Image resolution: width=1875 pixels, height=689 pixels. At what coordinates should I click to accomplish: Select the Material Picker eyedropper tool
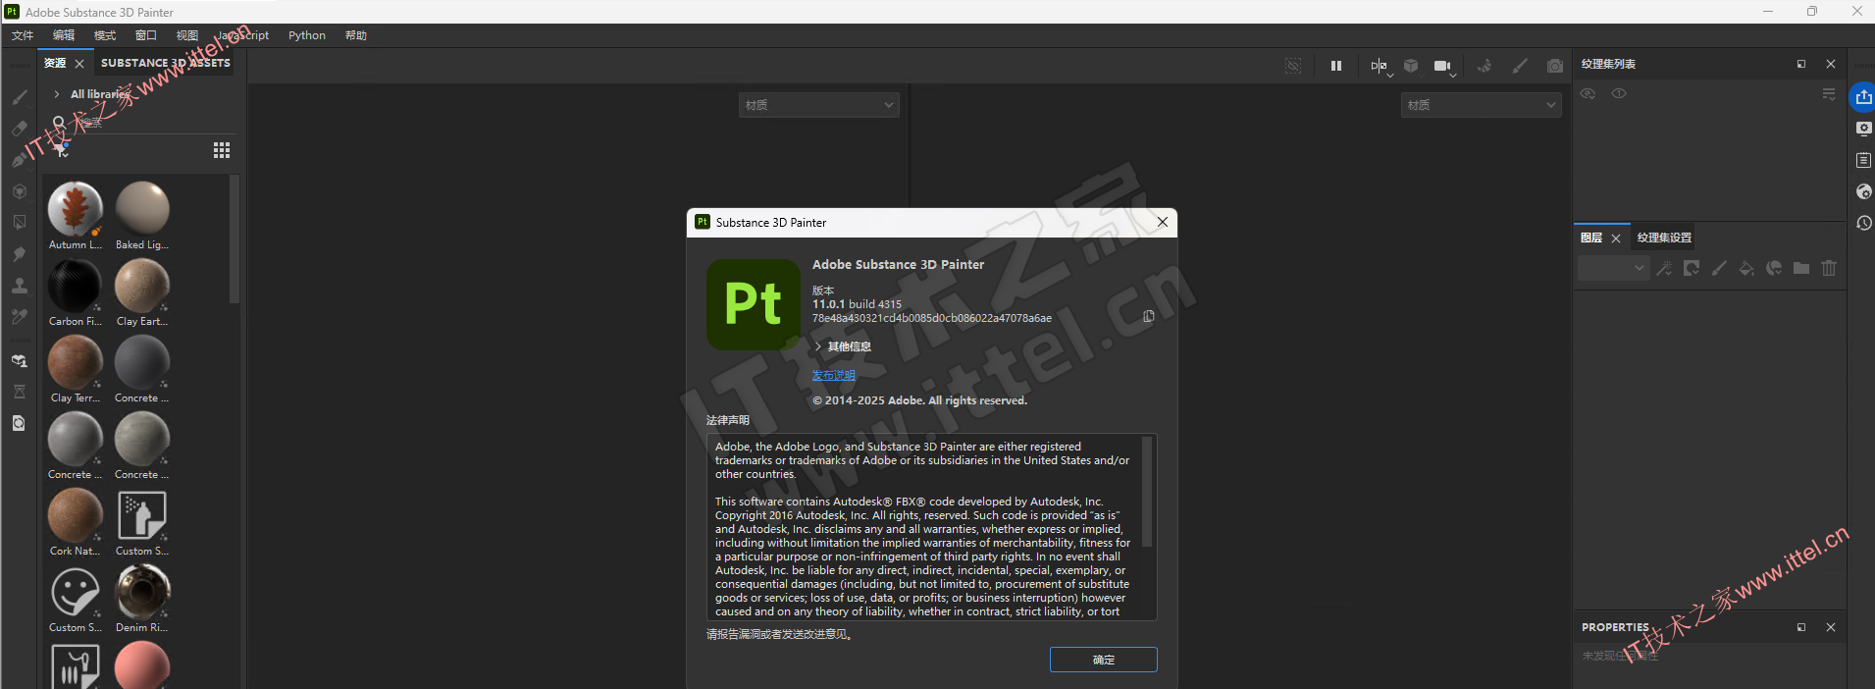(x=20, y=317)
